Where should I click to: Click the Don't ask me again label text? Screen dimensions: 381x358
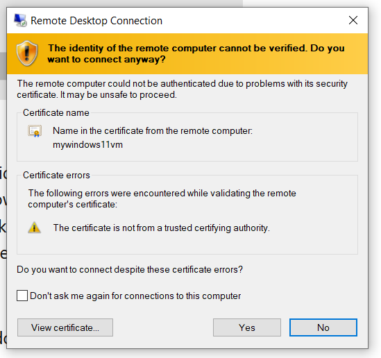(135, 296)
